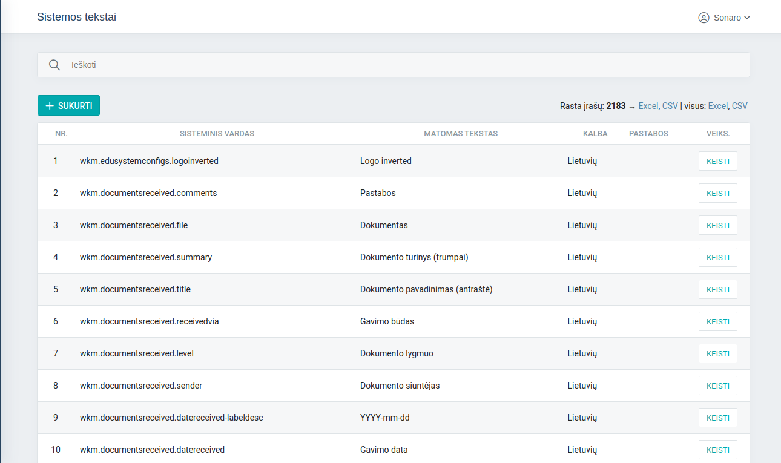
Task: Open Keisti for documentsreceived.file row
Action: click(717, 226)
